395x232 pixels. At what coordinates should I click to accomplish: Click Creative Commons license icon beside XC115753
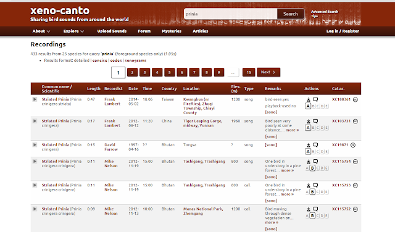coord(355,185)
